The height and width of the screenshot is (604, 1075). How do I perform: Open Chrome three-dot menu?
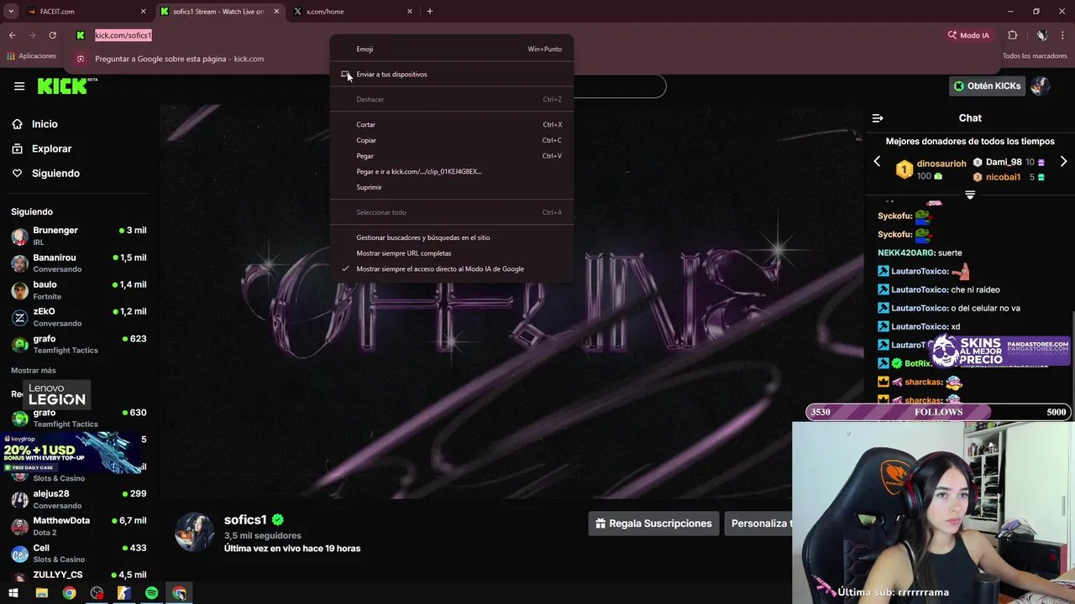pos(1063,35)
